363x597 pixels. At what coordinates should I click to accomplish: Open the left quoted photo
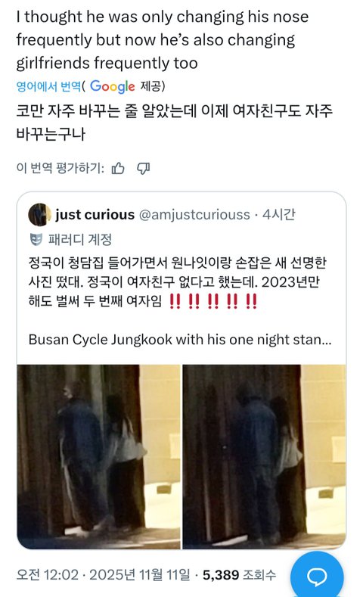tap(98, 456)
